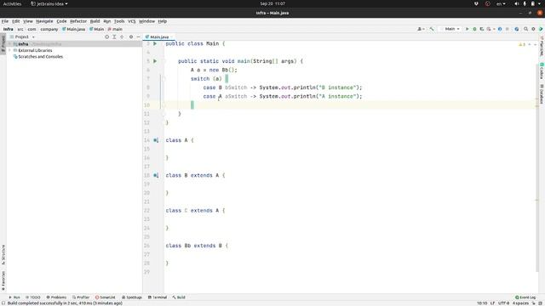Click the LF line separator status entry
545x306 pixels.
(x=492, y=303)
